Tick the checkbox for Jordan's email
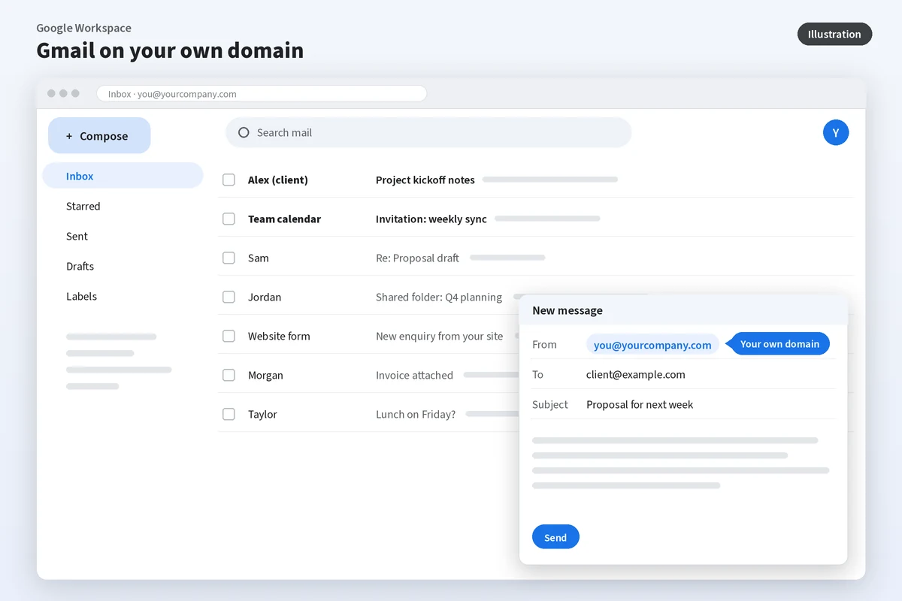Image resolution: width=902 pixels, height=601 pixels. (x=229, y=297)
